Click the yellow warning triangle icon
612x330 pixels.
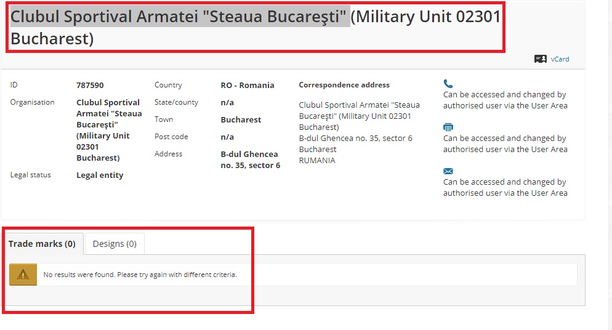[x=23, y=275]
